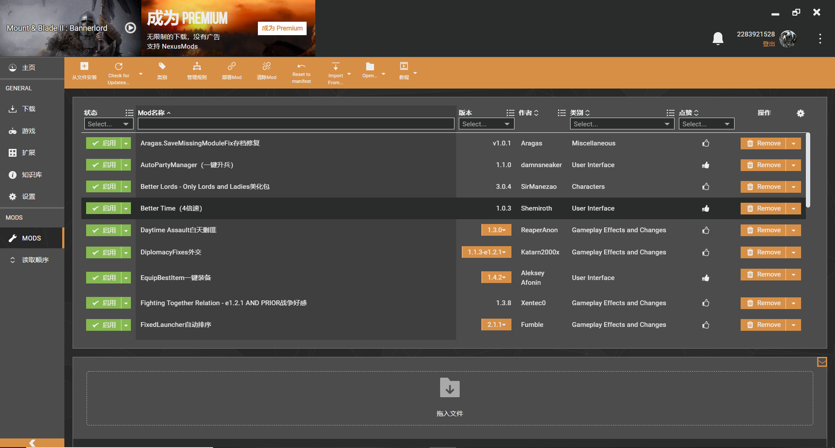The image size is (835, 448).
Task: Expand EquipBestItem version 1.4.2 dropdown
Action: [x=496, y=277]
